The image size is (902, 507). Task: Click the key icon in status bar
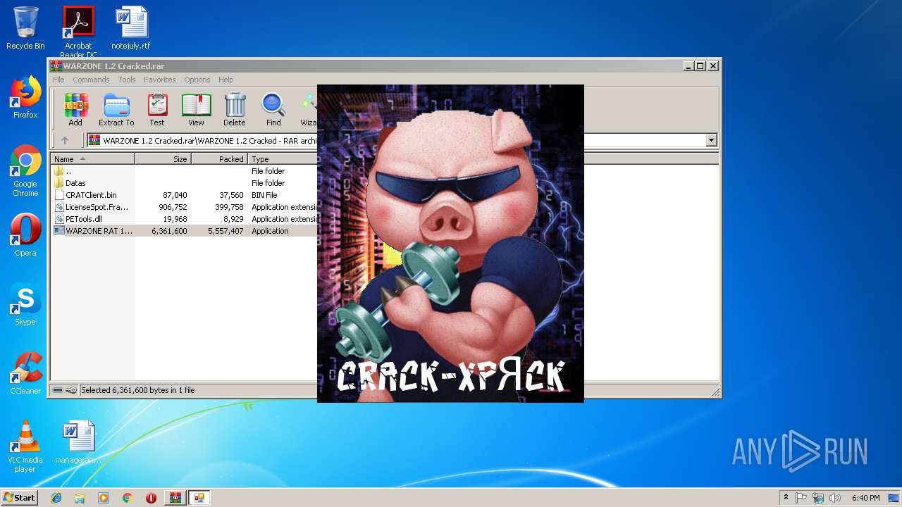pos(71,390)
